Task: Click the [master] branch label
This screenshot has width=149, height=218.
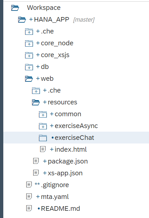Action: (84, 20)
